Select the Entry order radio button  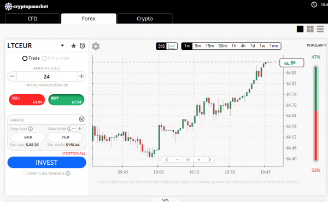45,58
